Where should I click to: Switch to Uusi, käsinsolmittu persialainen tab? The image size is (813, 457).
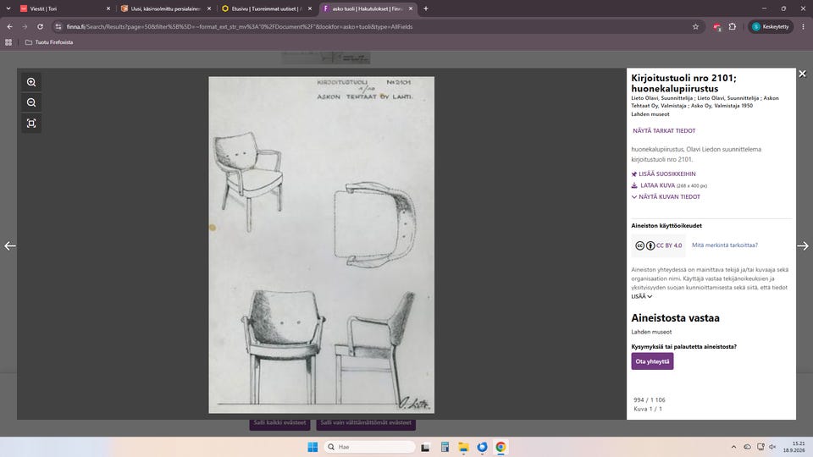click(166, 8)
